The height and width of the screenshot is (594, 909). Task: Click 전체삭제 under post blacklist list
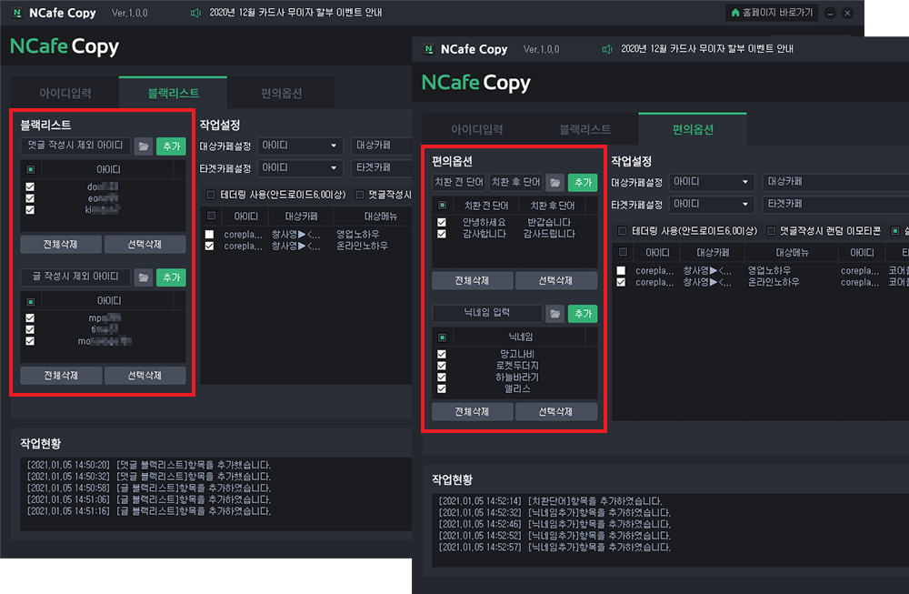[x=61, y=376]
